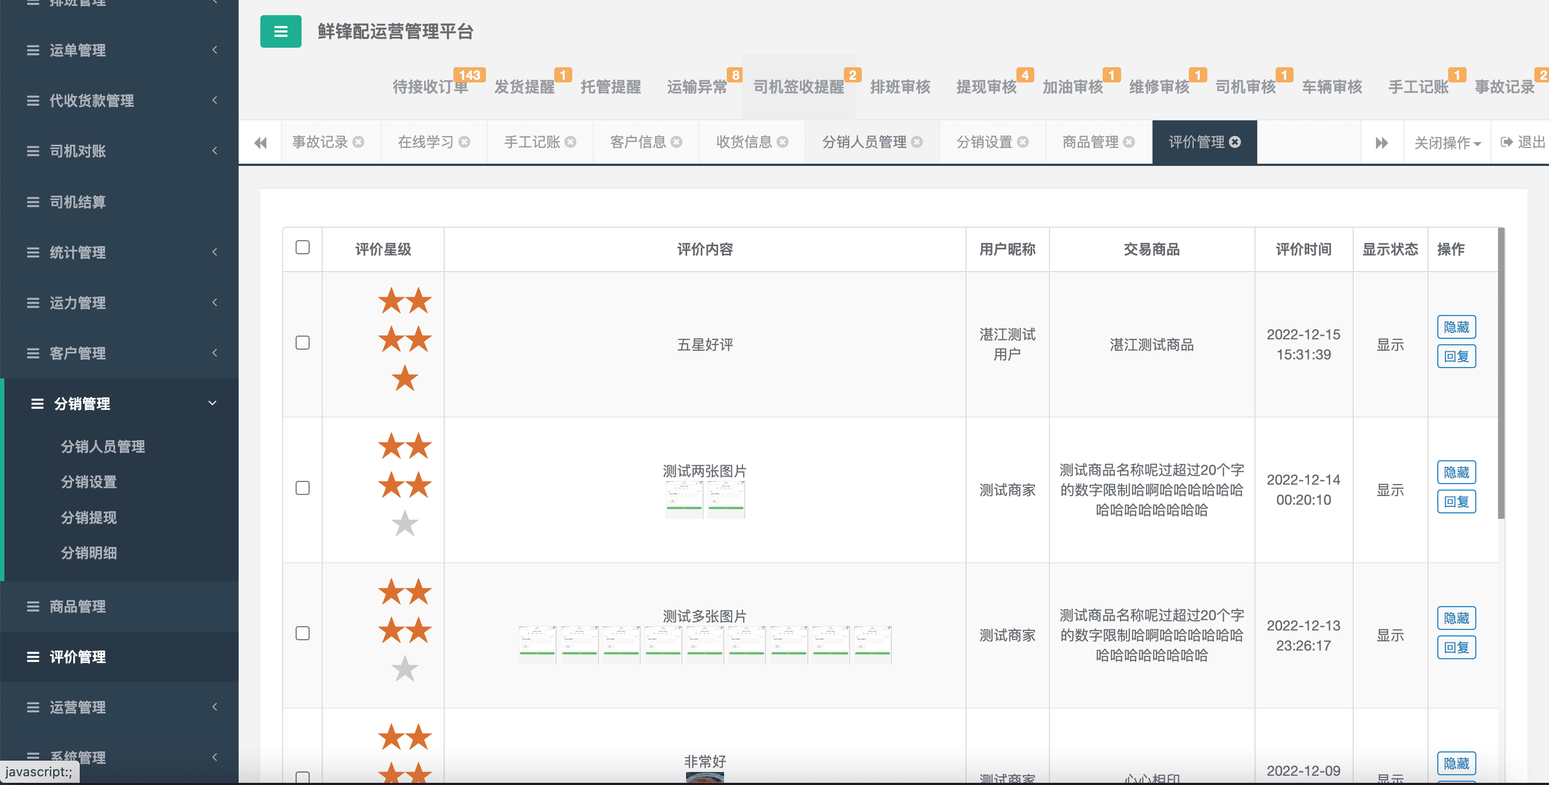Open the 托管提醒 top reminder

point(611,87)
